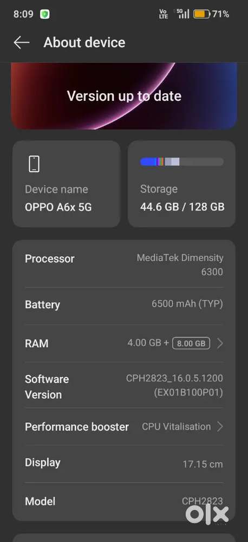Select the Battery 6500 mAh row
The height and width of the screenshot is (542, 248).
tap(124, 305)
